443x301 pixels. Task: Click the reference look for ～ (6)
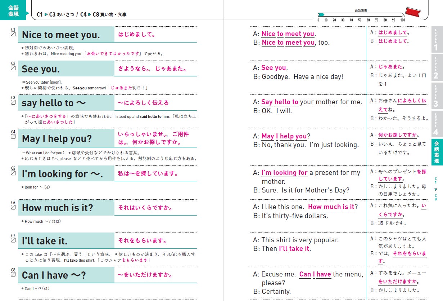pos(37,187)
